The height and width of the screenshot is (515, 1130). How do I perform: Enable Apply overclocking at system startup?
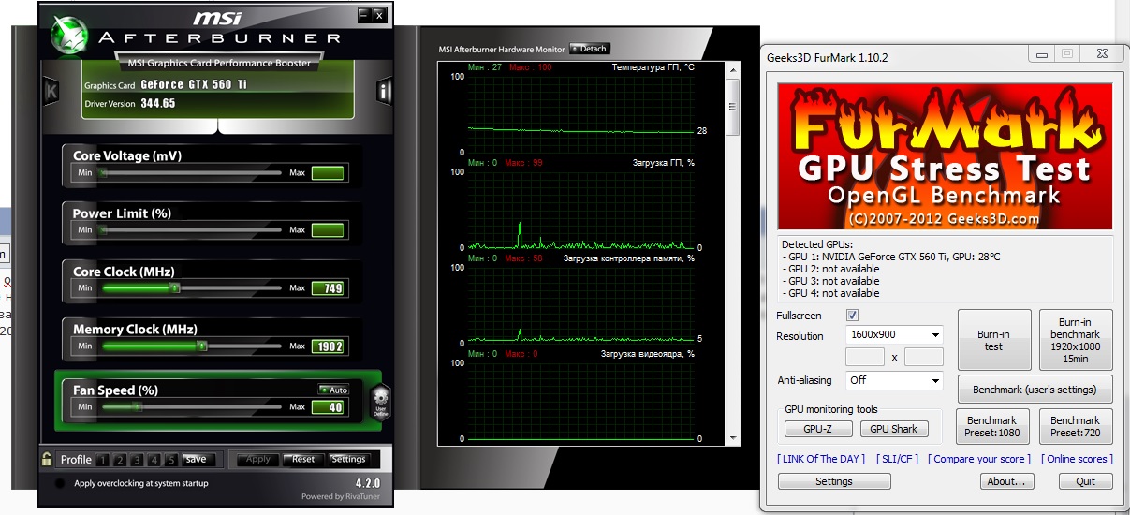tap(61, 483)
